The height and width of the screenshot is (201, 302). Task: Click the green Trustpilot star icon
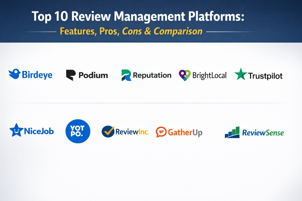click(240, 74)
